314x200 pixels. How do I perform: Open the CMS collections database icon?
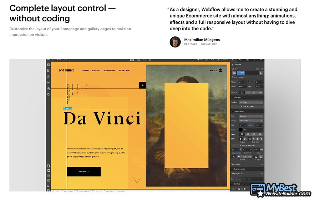pos(49,77)
